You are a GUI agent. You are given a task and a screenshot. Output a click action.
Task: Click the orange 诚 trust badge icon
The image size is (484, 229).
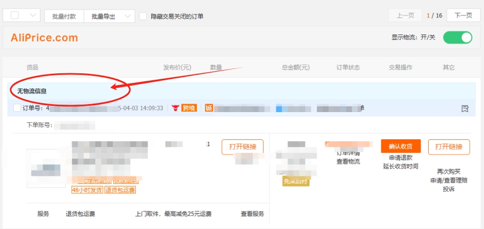(x=209, y=108)
